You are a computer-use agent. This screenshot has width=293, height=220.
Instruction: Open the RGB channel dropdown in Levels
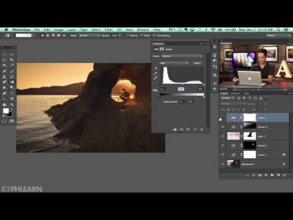(x=175, y=63)
